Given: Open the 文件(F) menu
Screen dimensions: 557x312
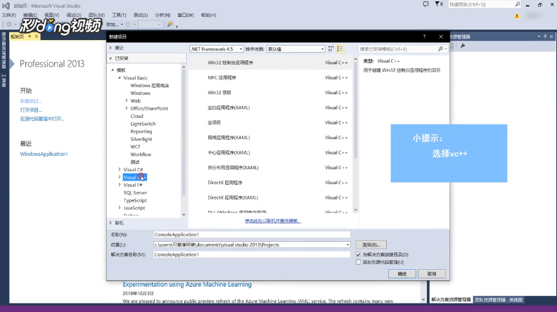Looking at the screenshot, I should click(9, 15).
